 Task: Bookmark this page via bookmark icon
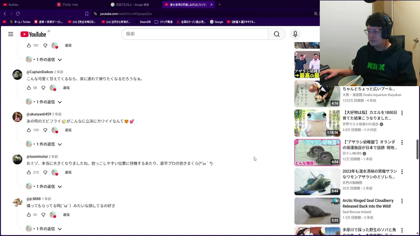(87, 14)
